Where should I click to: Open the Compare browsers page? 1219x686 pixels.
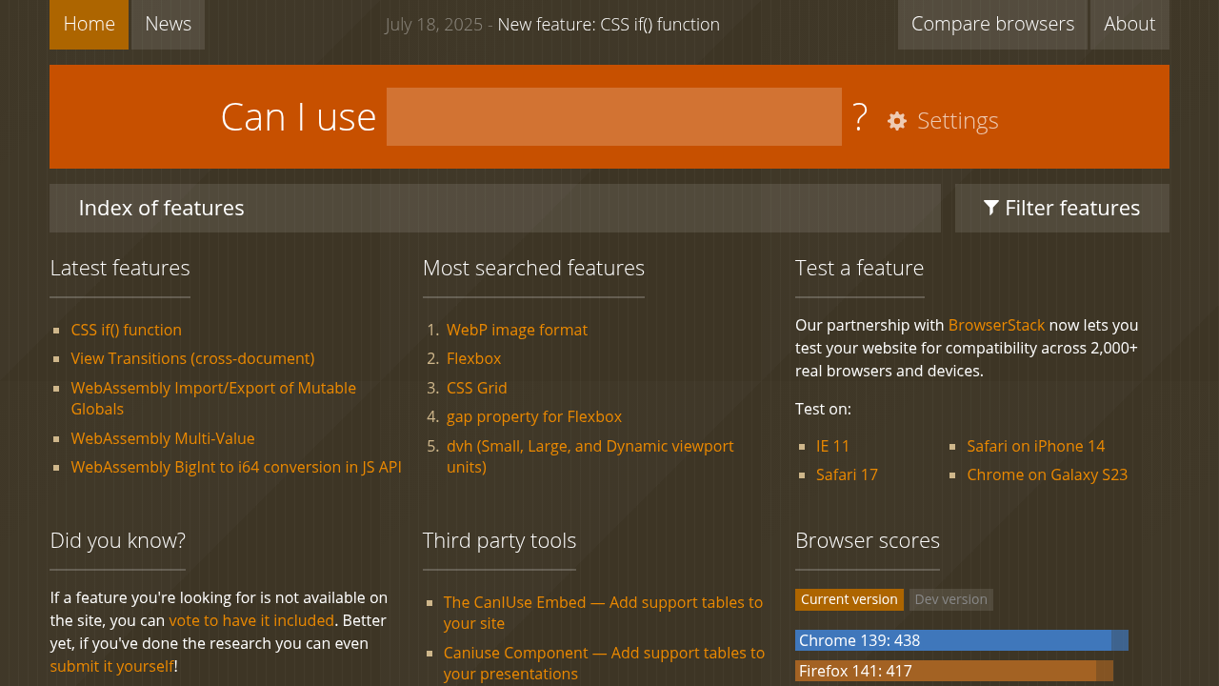(x=992, y=23)
